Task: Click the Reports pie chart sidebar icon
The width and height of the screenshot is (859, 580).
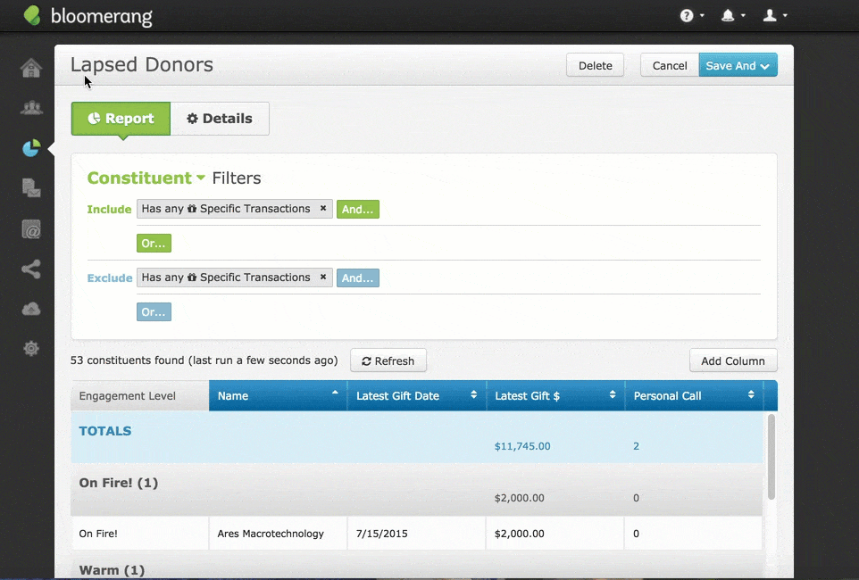Action: click(x=31, y=148)
